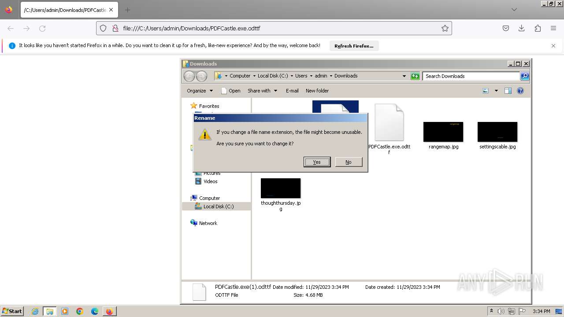Image resolution: width=564 pixels, height=317 pixels.
Task: Go back in Firefox history
Action: pos(11,28)
